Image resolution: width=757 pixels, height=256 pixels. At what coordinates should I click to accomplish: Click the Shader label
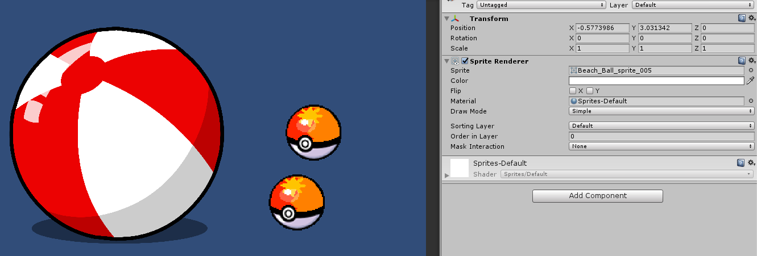pos(485,174)
